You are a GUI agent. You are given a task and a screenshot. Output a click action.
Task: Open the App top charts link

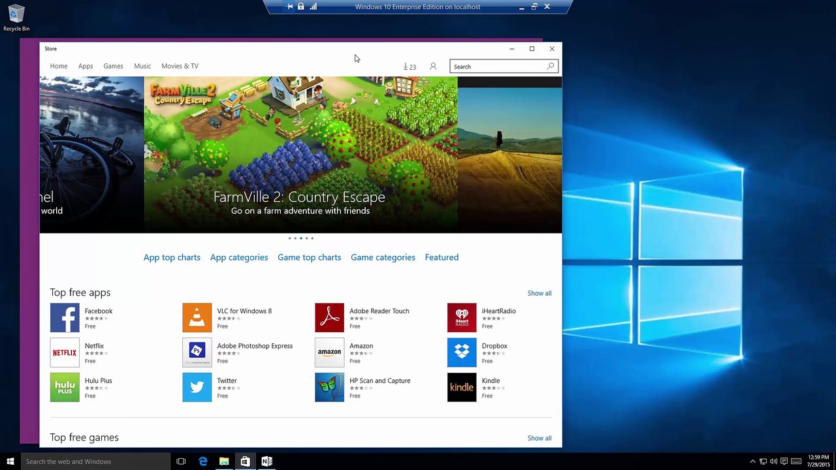click(x=172, y=257)
